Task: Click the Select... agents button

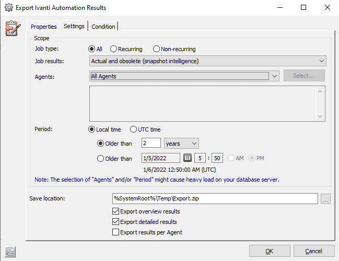Action: click(x=304, y=76)
